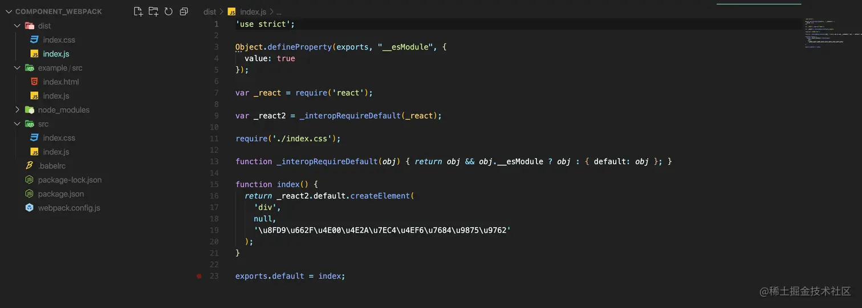The height and width of the screenshot is (308, 862).
Task: Click the node_modules folder icon
Action: pos(30,110)
